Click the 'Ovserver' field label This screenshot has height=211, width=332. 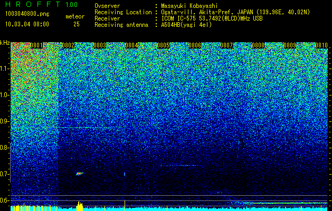(x=107, y=6)
